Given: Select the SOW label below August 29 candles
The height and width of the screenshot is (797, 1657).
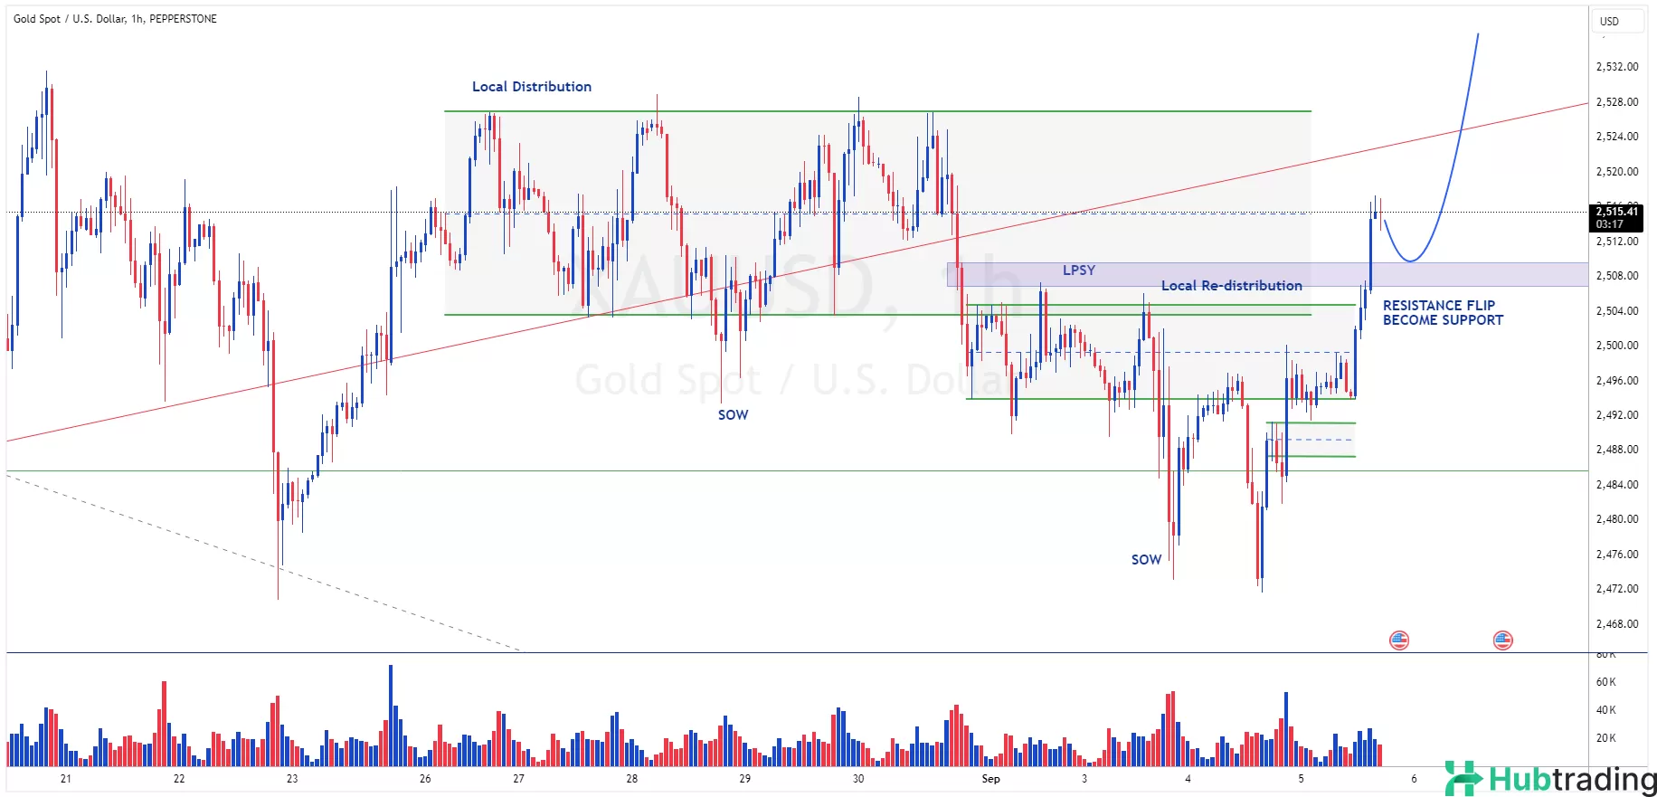Looking at the screenshot, I should point(733,415).
